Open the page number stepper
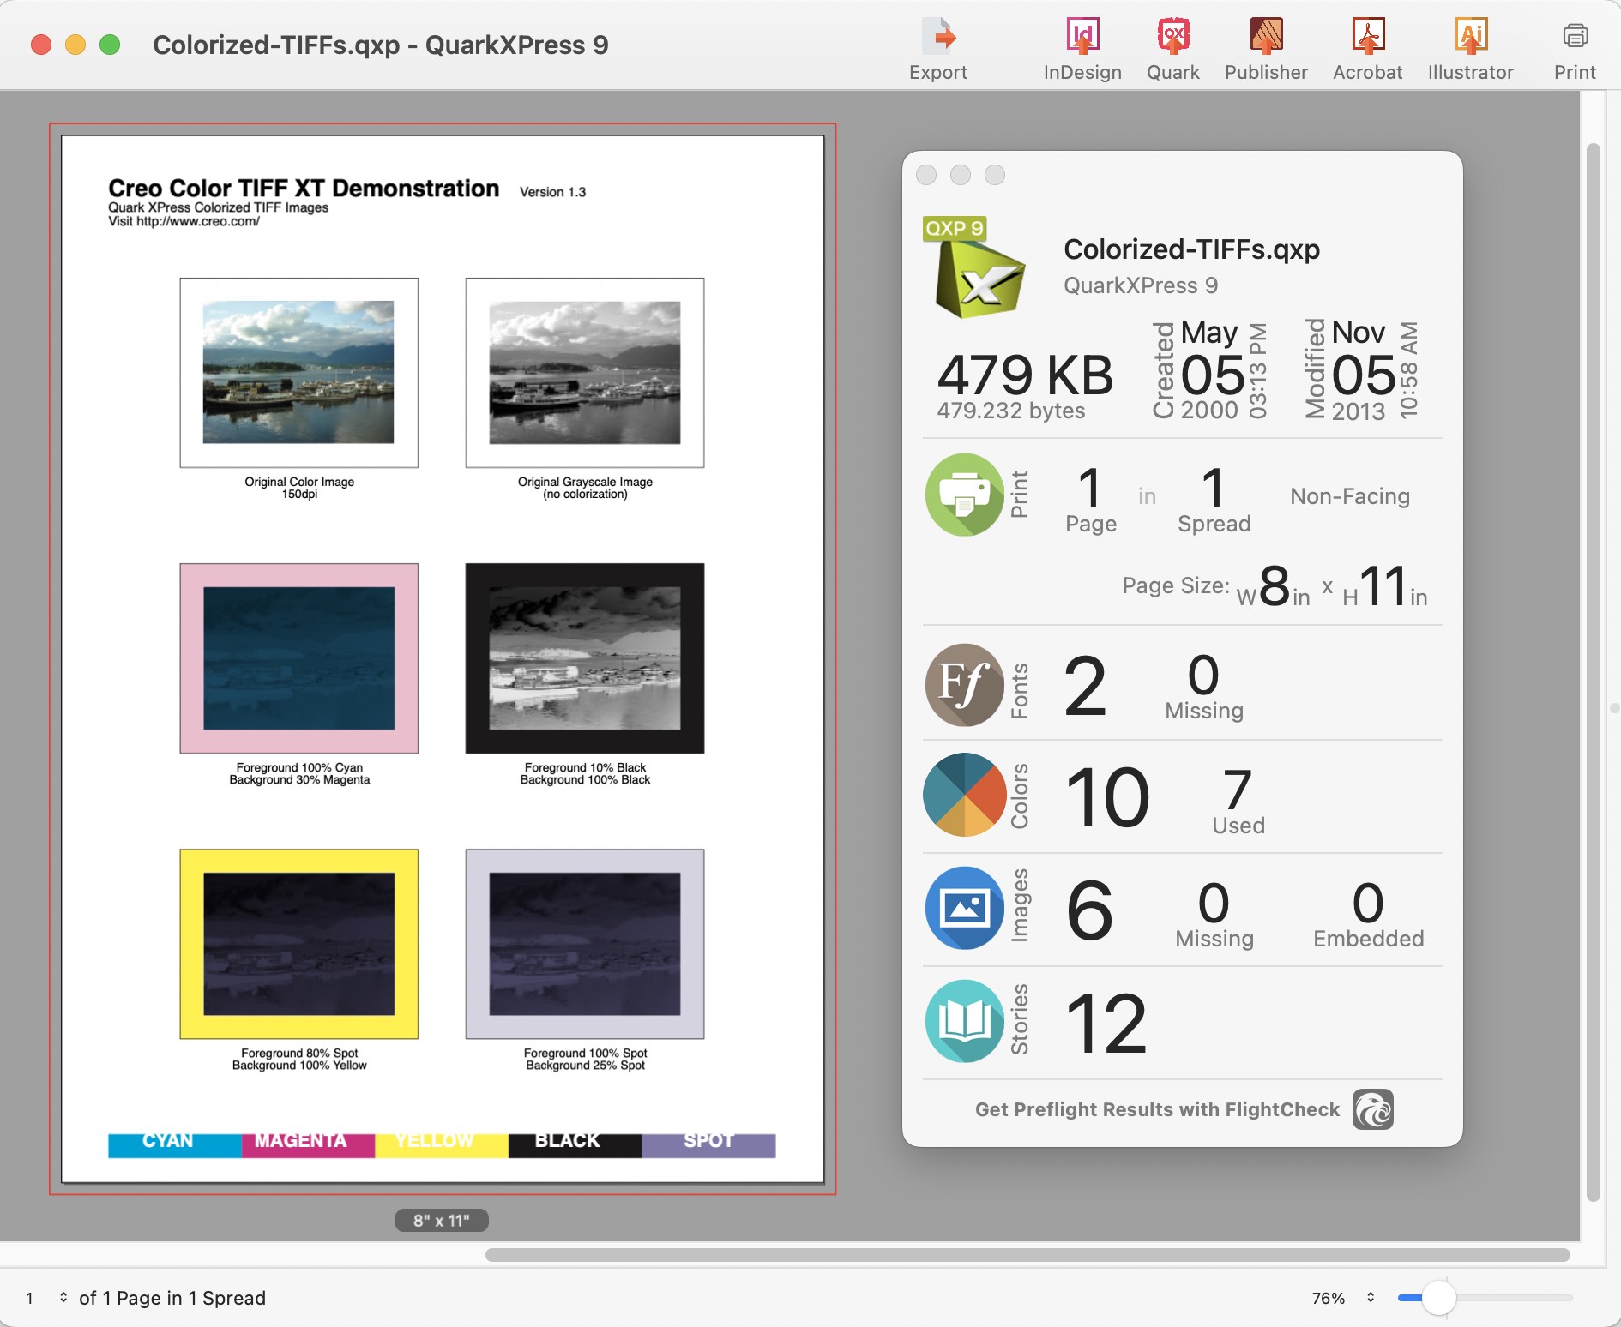 point(63,1298)
